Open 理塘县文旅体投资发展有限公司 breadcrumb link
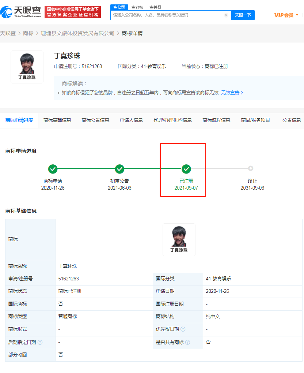The image size is (304, 373). point(77,33)
